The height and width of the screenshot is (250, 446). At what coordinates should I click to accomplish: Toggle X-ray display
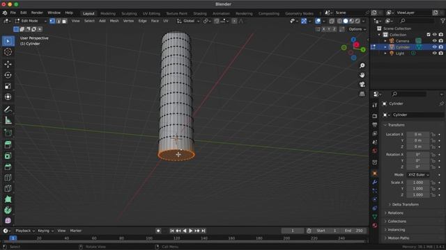tap(332, 21)
